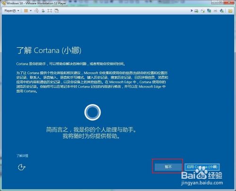Click the Cortana circle logo
The width and height of the screenshot is (236, 191).
(x=93, y=112)
